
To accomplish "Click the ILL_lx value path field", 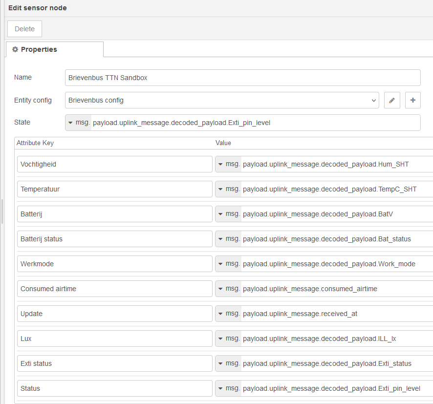I will coord(337,339).
